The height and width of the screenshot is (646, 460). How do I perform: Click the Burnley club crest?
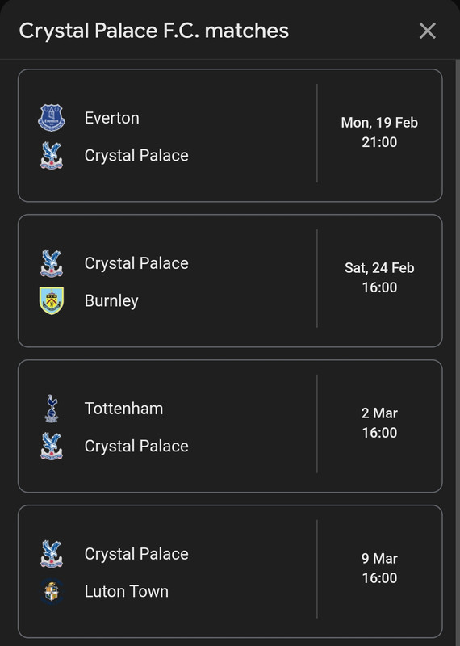52,300
